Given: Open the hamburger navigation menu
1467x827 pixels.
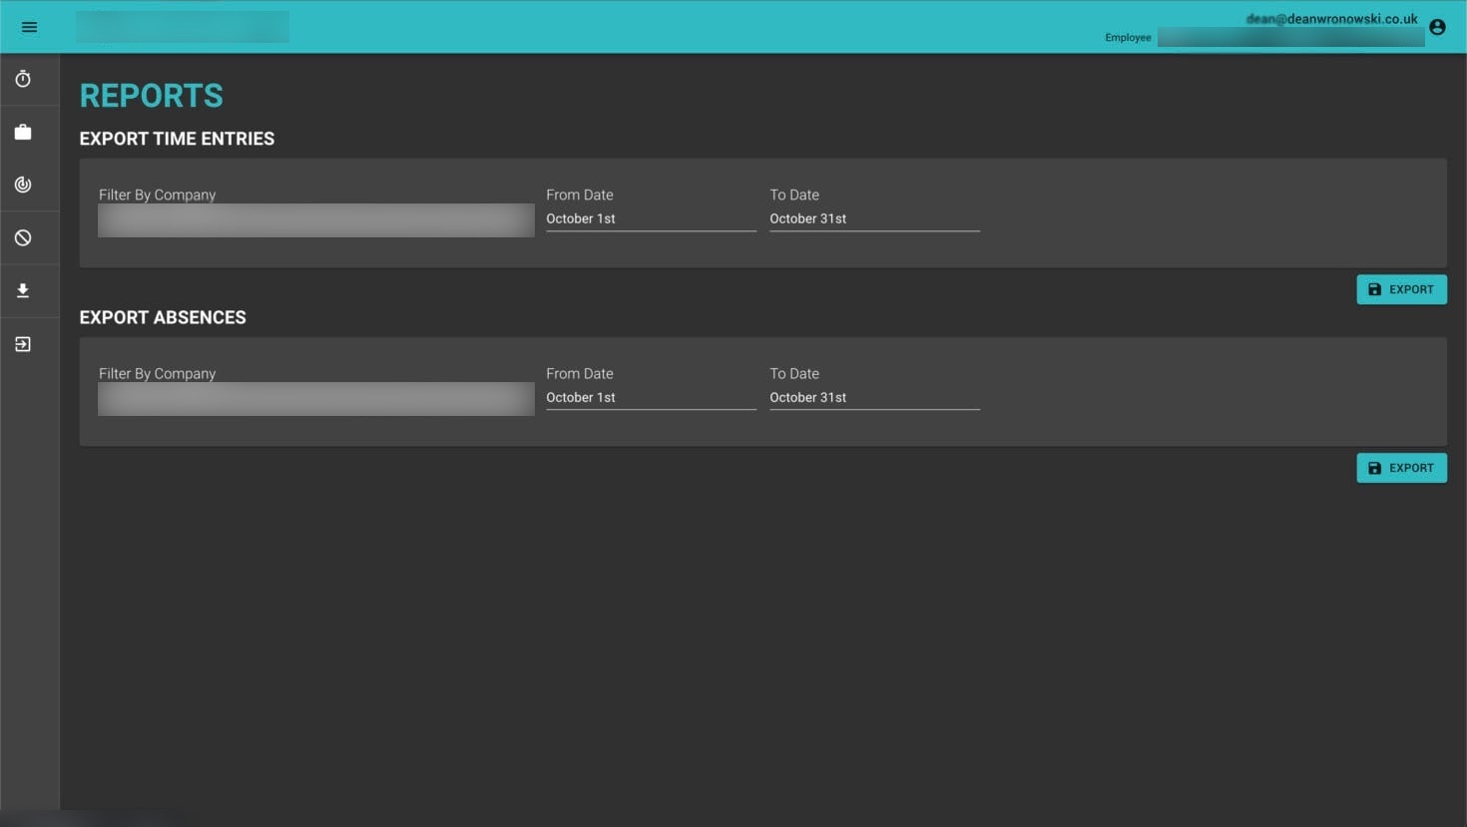Looking at the screenshot, I should [x=29, y=27].
